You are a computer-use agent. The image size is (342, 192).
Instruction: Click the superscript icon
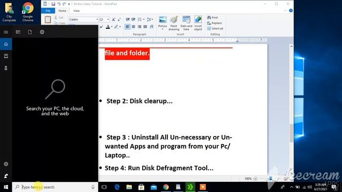[x=101, y=27]
